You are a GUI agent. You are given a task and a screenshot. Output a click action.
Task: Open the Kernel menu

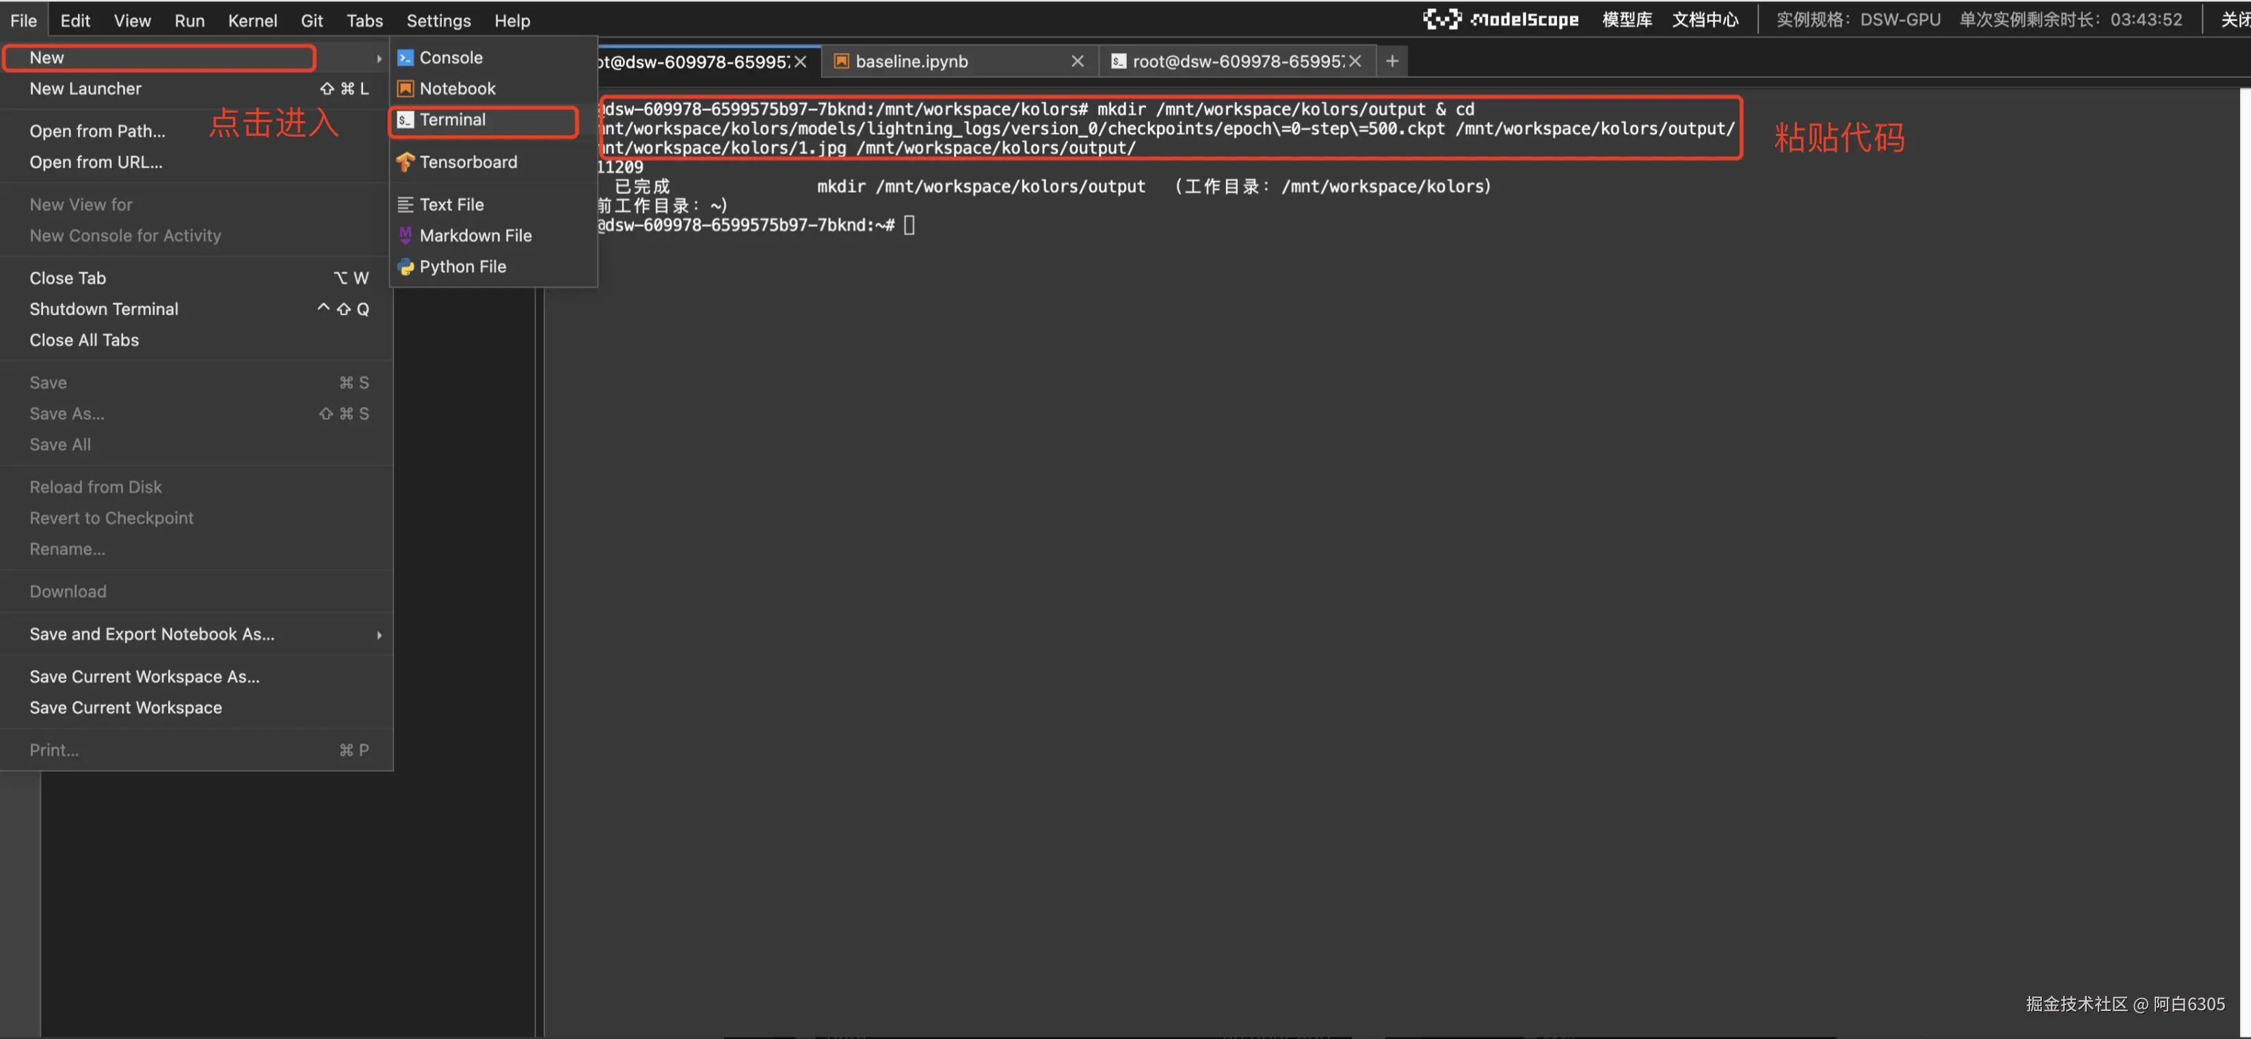(252, 20)
